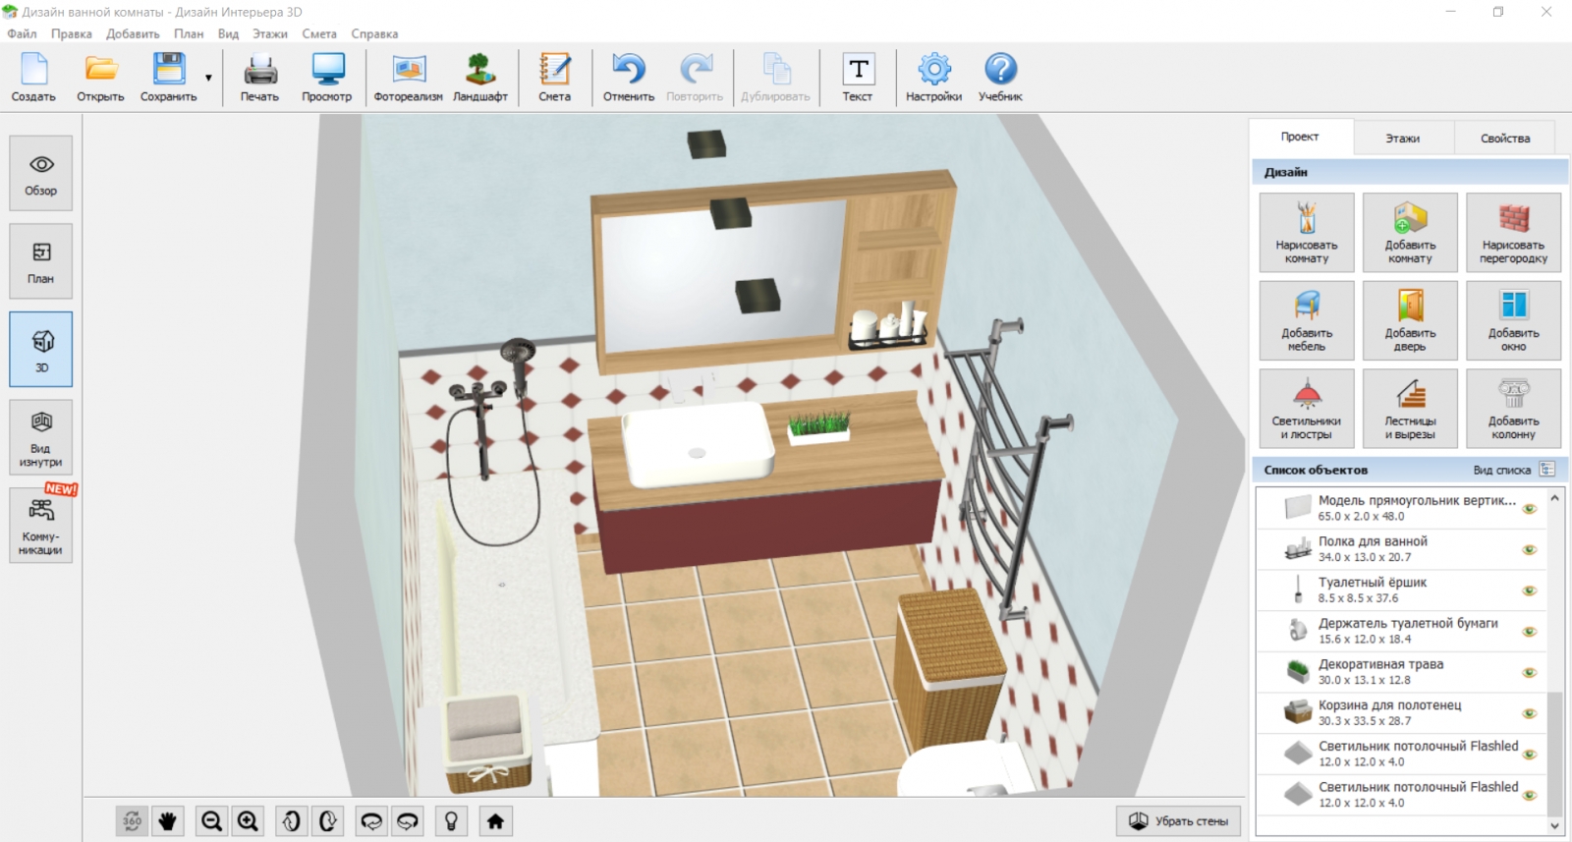Toggle lighting with the light bulb icon
The height and width of the screenshot is (842, 1572).
click(x=451, y=820)
